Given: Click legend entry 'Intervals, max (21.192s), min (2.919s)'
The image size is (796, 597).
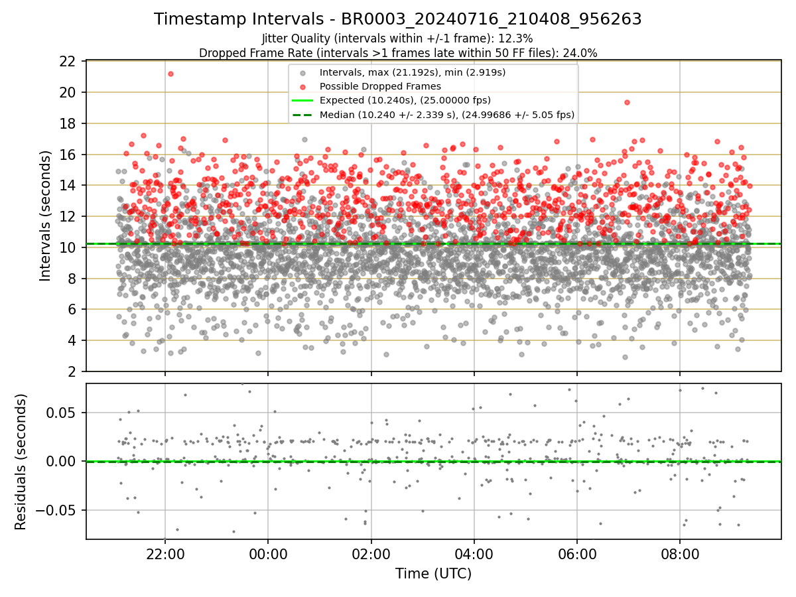Looking at the screenshot, I should (x=413, y=72).
